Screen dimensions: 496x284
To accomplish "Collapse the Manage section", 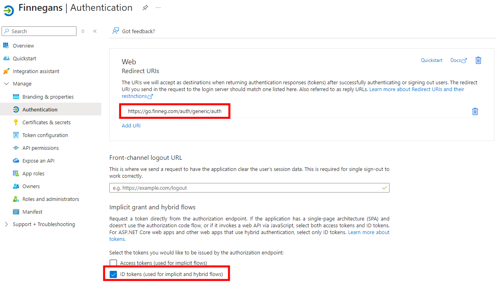I will (6, 84).
